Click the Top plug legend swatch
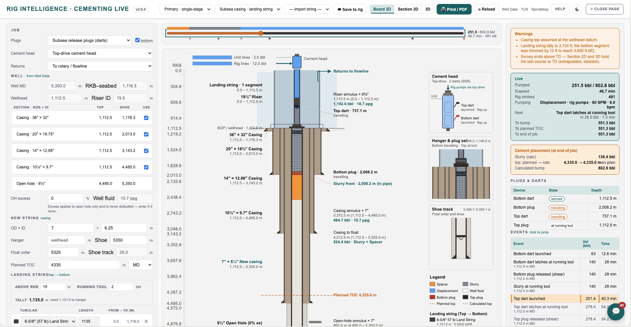The height and width of the screenshot is (327, 631). (465, 297)
